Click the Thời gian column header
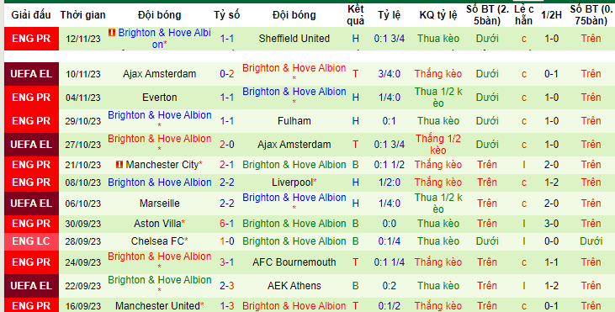Image resolution: width=615 pixels, height=312 pixels. (x=82, y=15)
